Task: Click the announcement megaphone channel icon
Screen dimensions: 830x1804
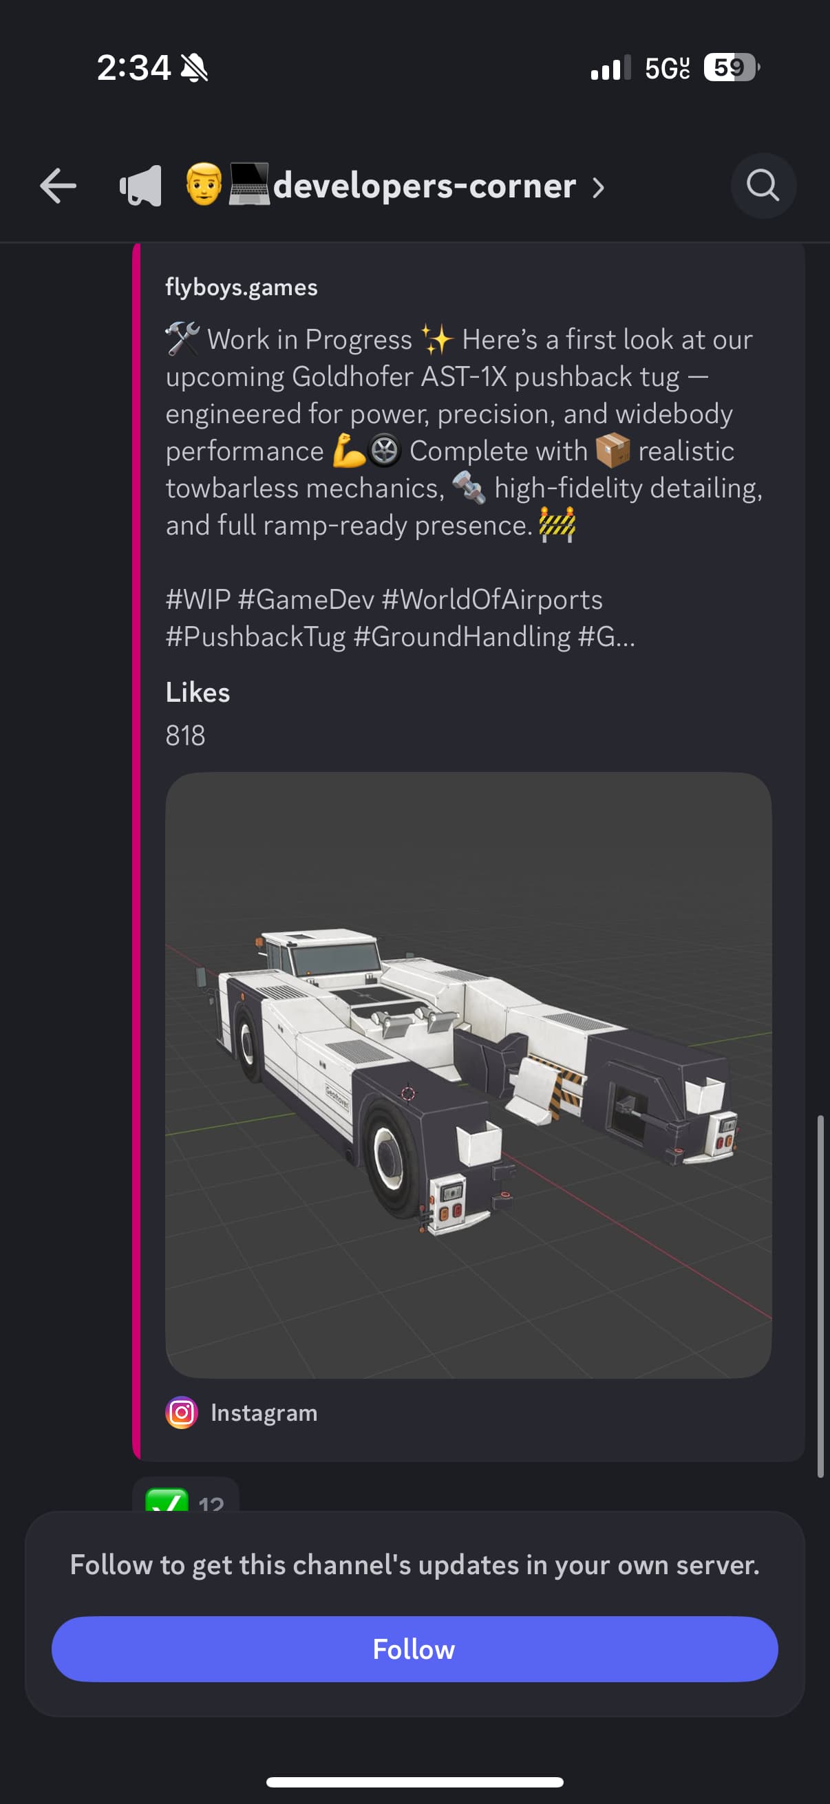Action: pyautogui.click(x=141, y=186)
